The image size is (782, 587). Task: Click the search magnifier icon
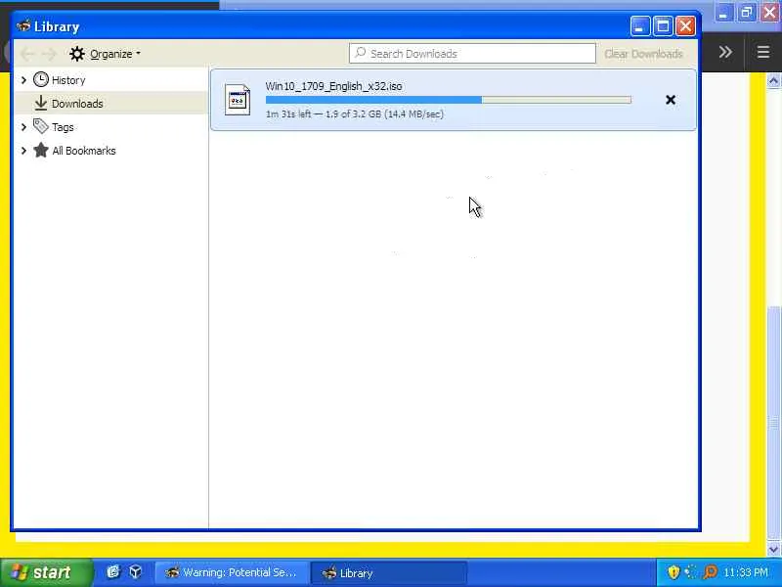coord(360,53)
